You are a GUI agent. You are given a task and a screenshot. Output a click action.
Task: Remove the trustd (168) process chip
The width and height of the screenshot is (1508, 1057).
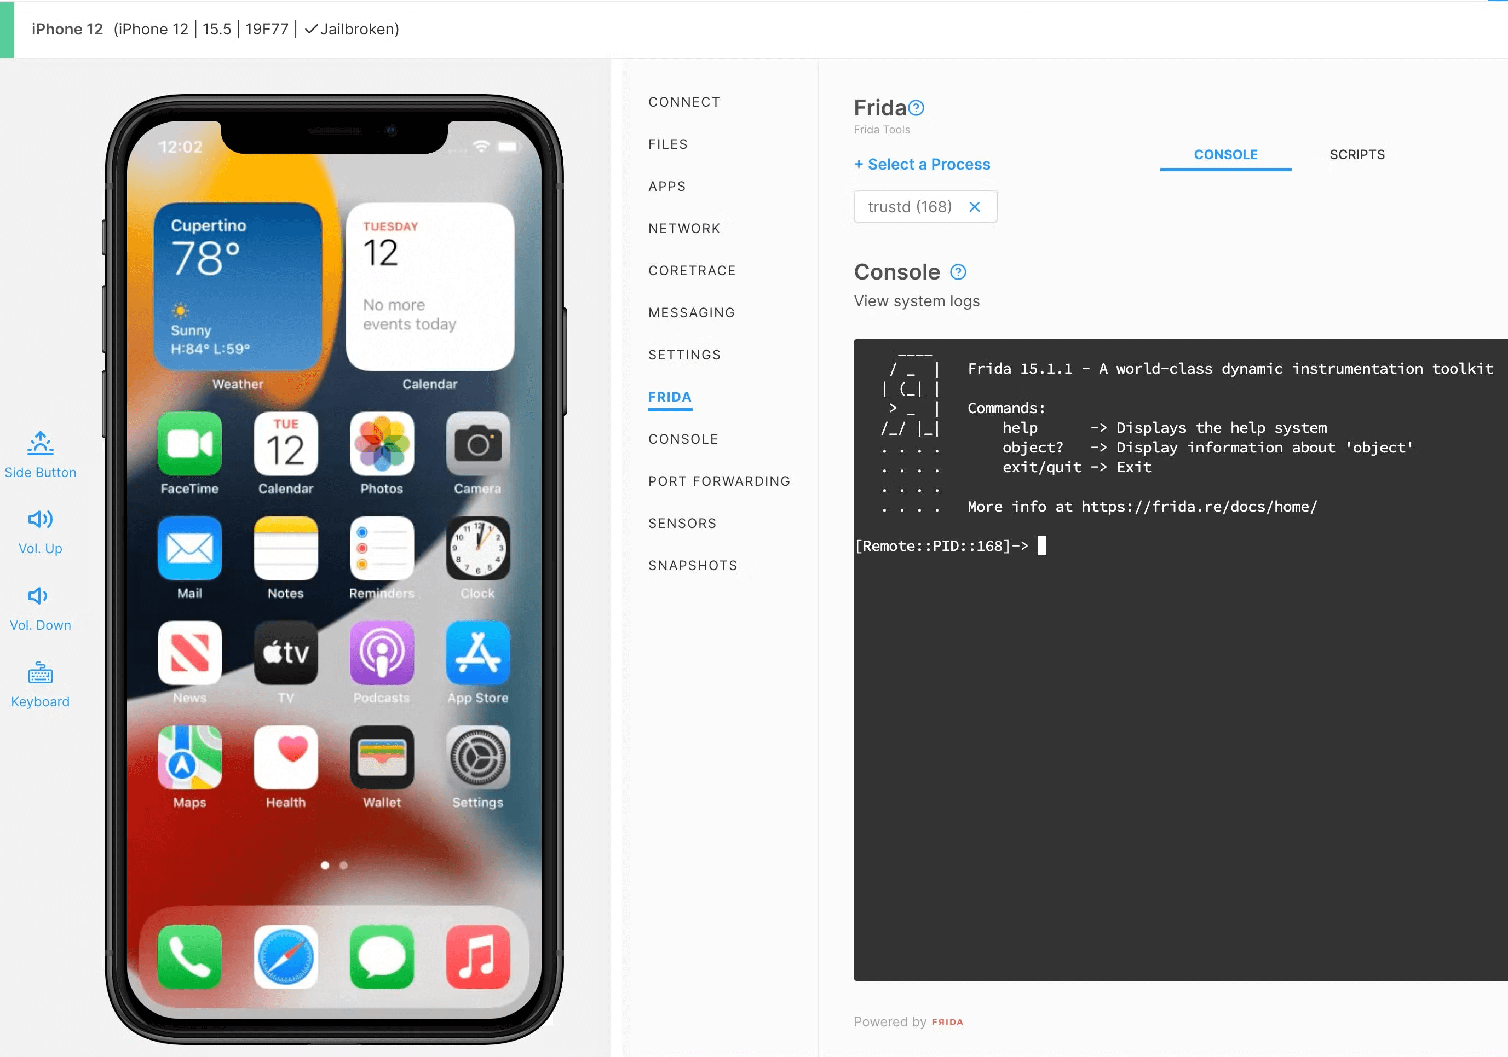975,207
